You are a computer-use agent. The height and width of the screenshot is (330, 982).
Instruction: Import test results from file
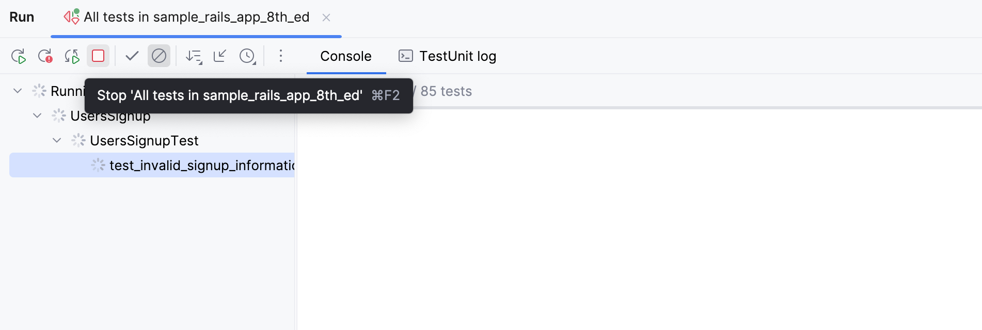(x=219, y=56)
